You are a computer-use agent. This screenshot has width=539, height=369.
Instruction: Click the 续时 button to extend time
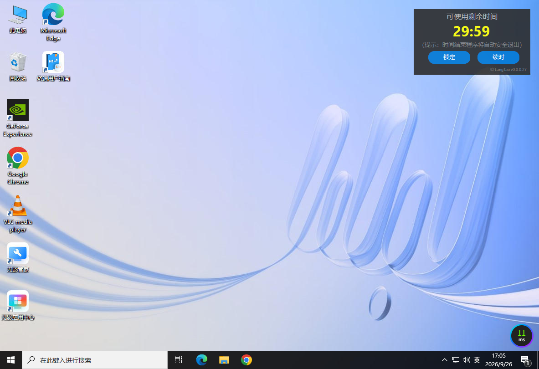tap(498, 57)
